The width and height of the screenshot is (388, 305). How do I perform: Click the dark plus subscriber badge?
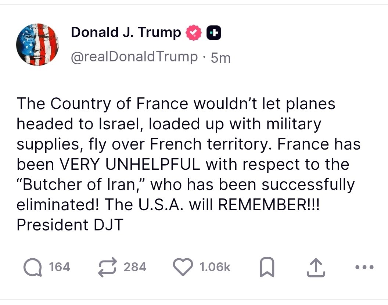click(x=214, y=33)
